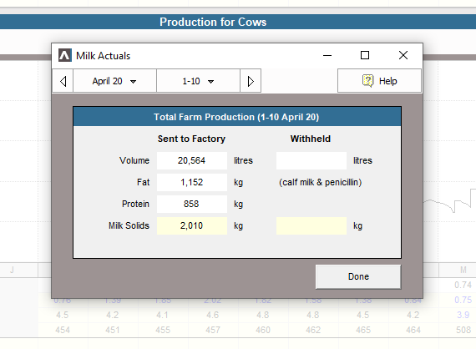
Task: Click the Production for Cows header
Action: pos(213,22)
